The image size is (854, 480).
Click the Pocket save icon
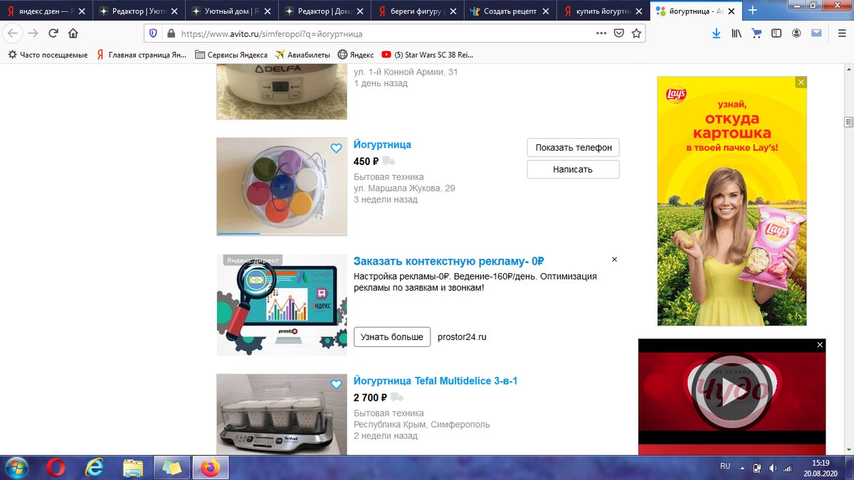click(x=619, y=33)
